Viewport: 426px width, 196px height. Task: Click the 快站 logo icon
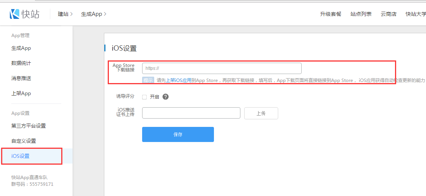click(15, 14)
